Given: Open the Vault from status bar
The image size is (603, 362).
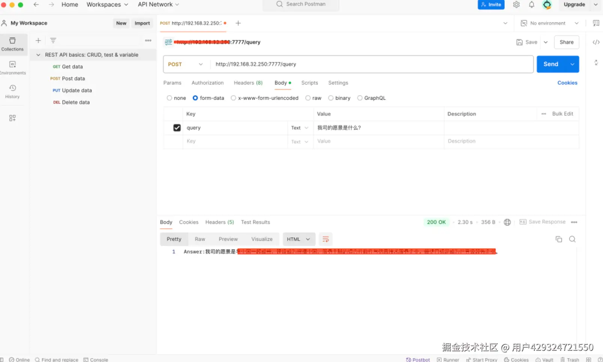Looking at the screenshot, I should pos(544,359).
